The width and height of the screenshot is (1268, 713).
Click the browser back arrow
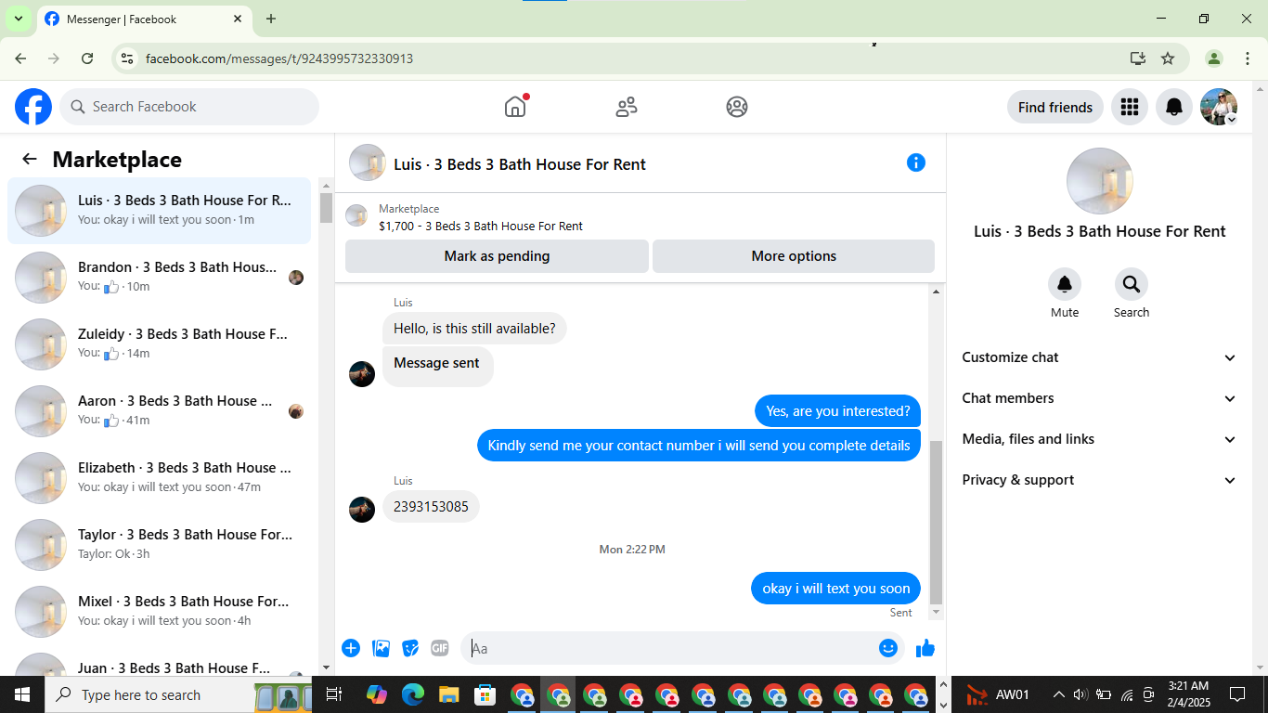click(20, 58)
